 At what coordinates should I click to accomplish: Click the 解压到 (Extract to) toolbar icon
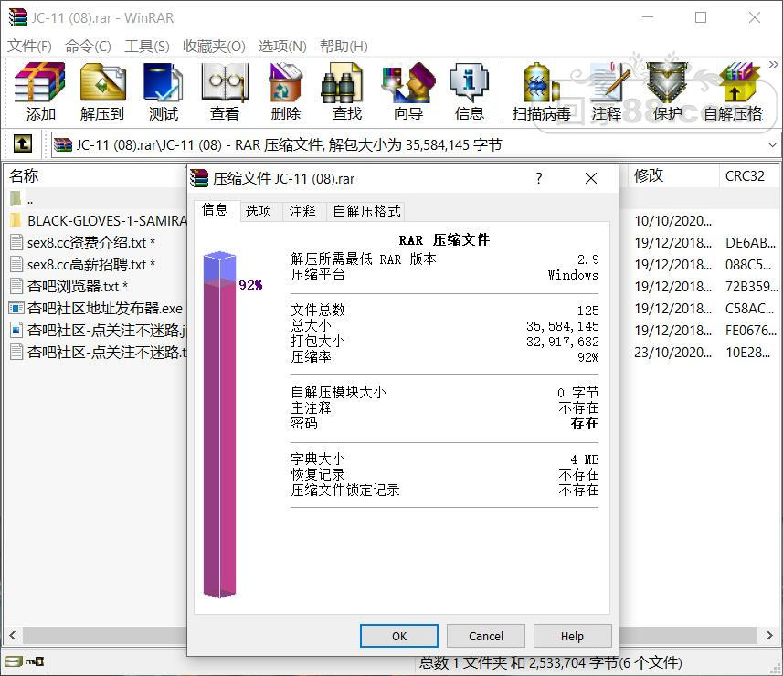[x=101, y=91]
